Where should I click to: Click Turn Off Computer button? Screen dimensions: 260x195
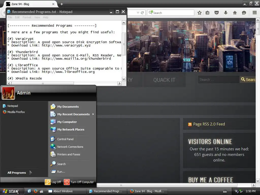click(79, 182)
